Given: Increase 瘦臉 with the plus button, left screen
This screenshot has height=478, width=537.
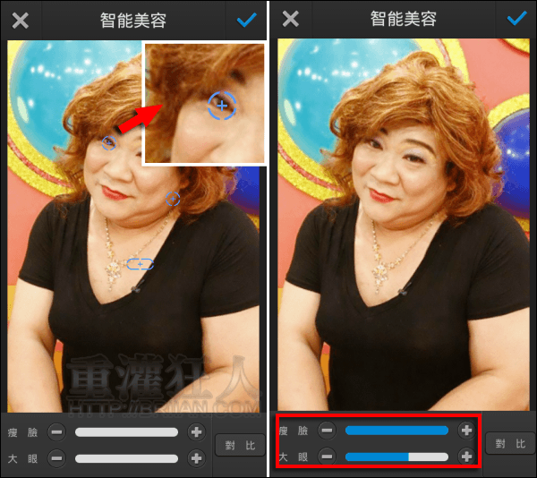Looking at the screenshot, I should click(196, 432).
